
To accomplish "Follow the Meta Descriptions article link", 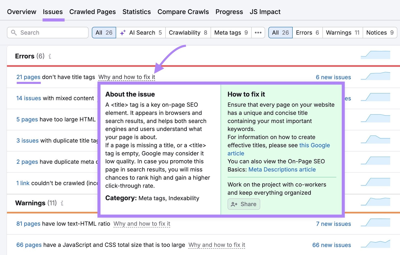I will tap(282, 169).
